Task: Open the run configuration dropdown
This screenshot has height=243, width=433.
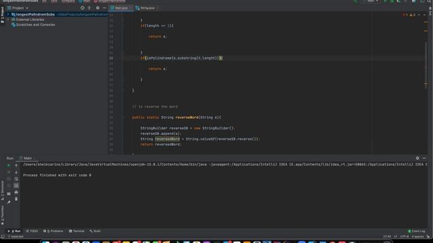Action: click(371, 1)
